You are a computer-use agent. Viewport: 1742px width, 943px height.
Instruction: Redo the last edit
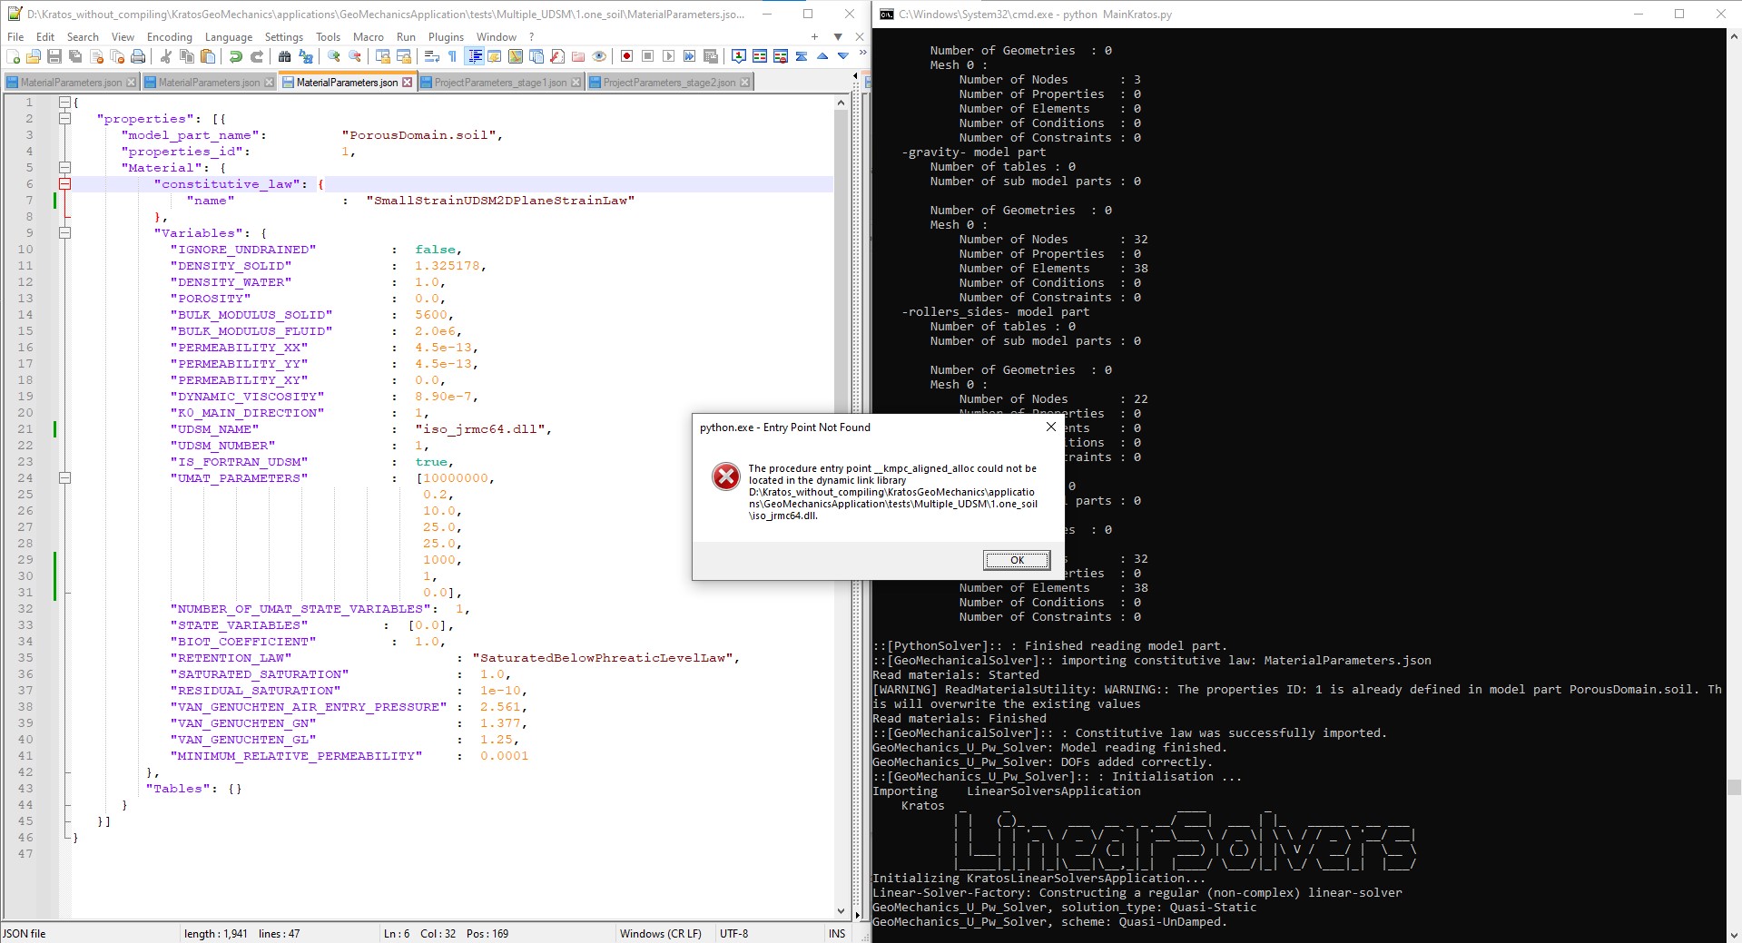(x=256, y=56)
